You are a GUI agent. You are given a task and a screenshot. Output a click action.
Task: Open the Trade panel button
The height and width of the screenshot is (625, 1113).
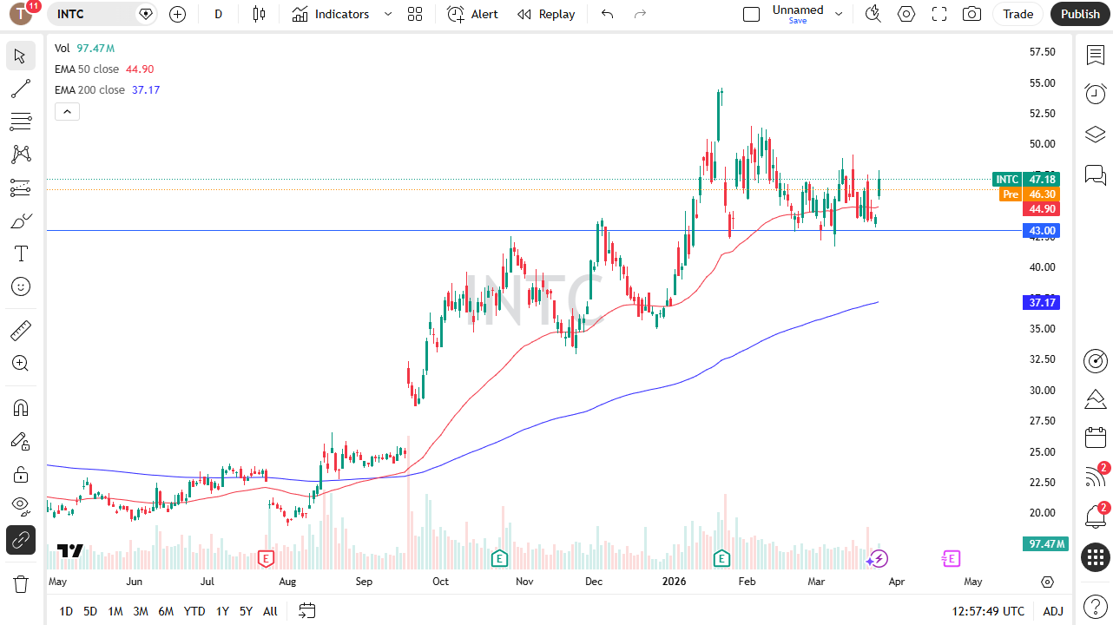coord(1018,14)
